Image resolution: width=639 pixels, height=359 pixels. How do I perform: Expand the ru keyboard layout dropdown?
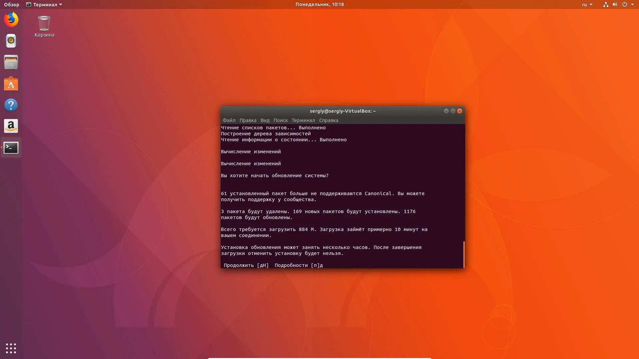tap(587, 4)
